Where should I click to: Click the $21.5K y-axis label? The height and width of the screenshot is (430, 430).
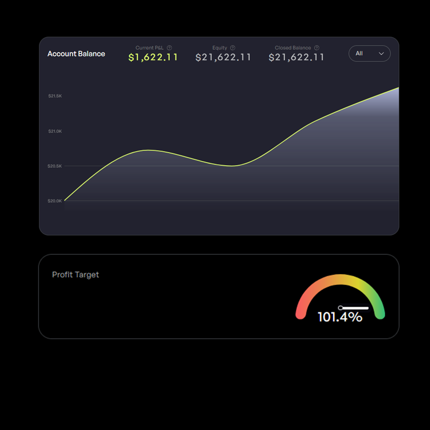(x=55, y=96)
